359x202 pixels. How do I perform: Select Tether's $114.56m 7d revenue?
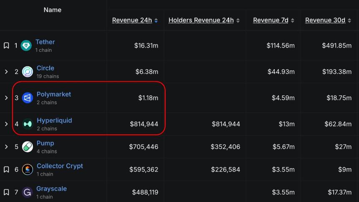pyautogui.click(x=281, y=45)
